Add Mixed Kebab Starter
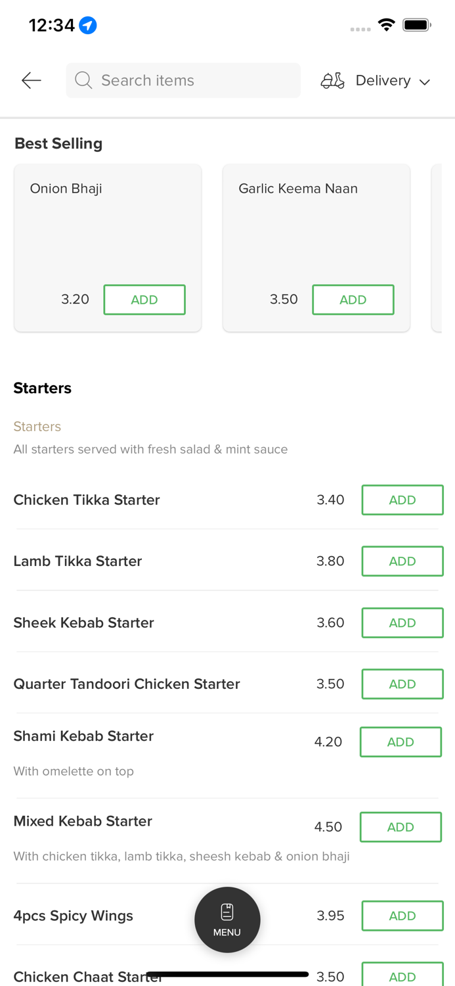The width and height of the screenshot is (455, 986). (x=401, y=828)
